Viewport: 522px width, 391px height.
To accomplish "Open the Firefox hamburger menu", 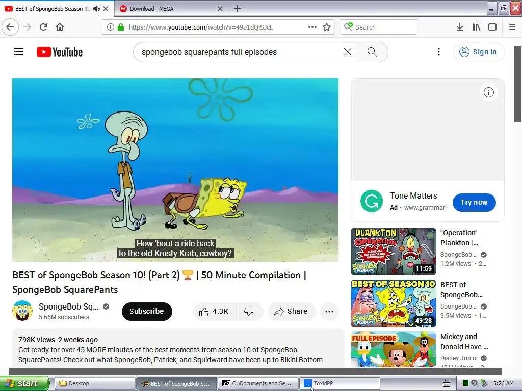I will coord(512,27).
